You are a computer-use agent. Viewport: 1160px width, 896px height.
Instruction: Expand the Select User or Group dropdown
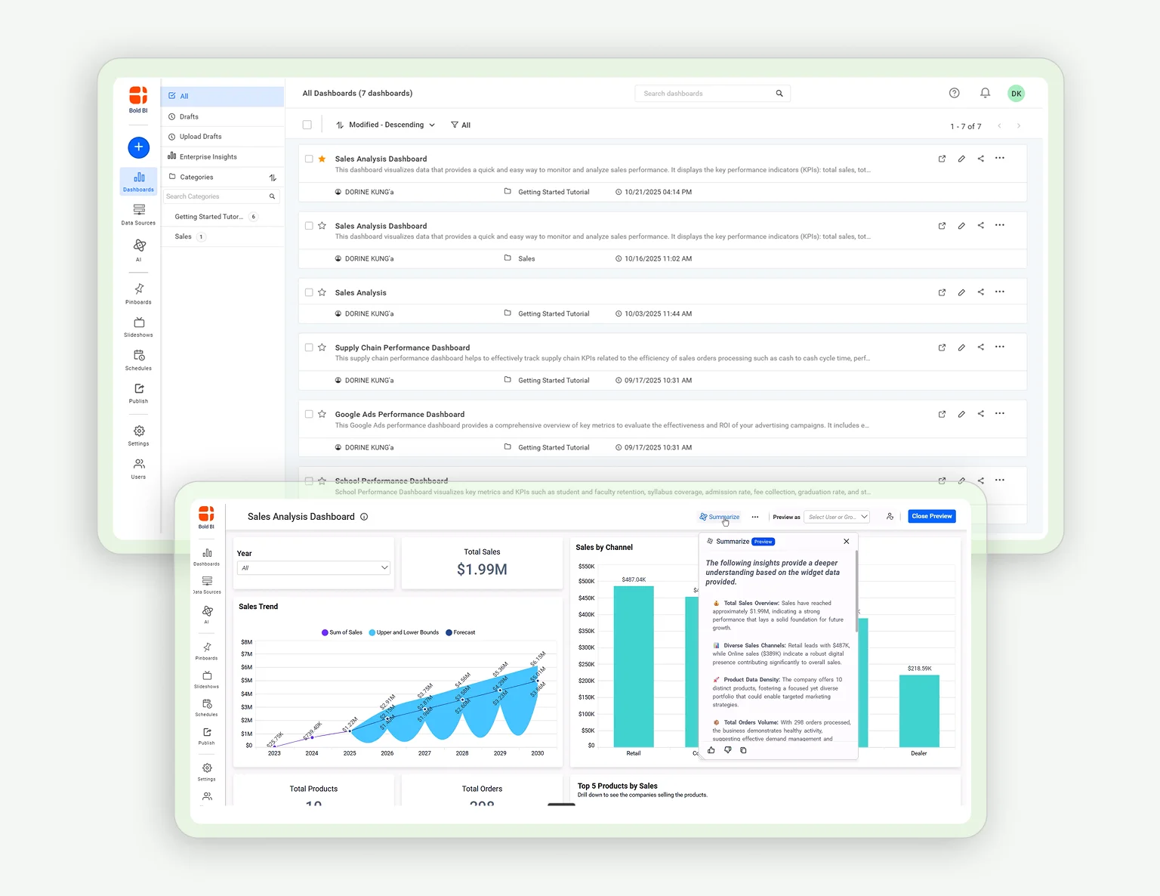836,517
